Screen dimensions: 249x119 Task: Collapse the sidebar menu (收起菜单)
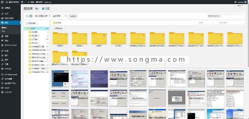(x=10, y=92)
